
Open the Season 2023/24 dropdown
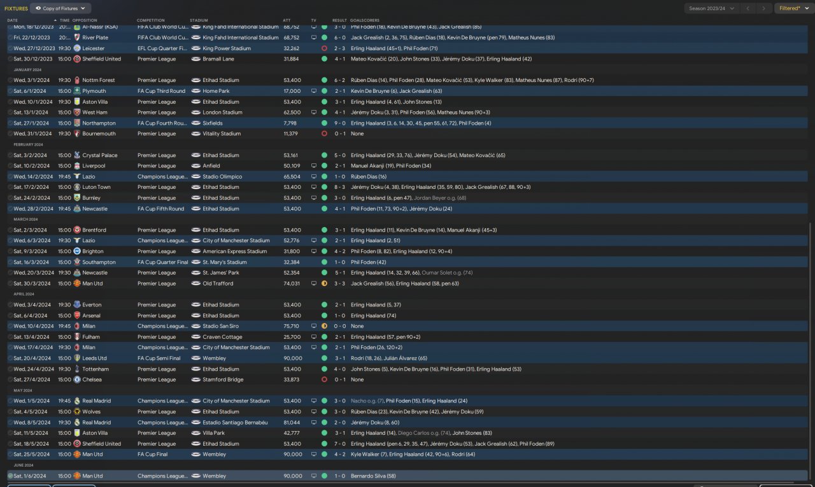(x=712, y=8)
